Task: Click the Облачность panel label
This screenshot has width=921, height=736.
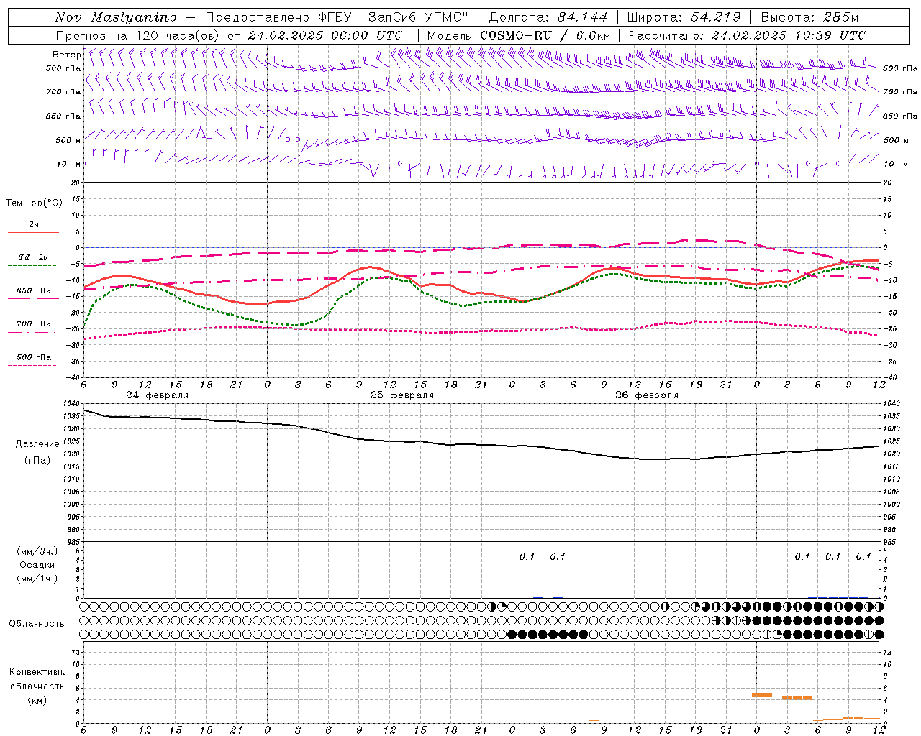Action: click(x=37, y=623)
